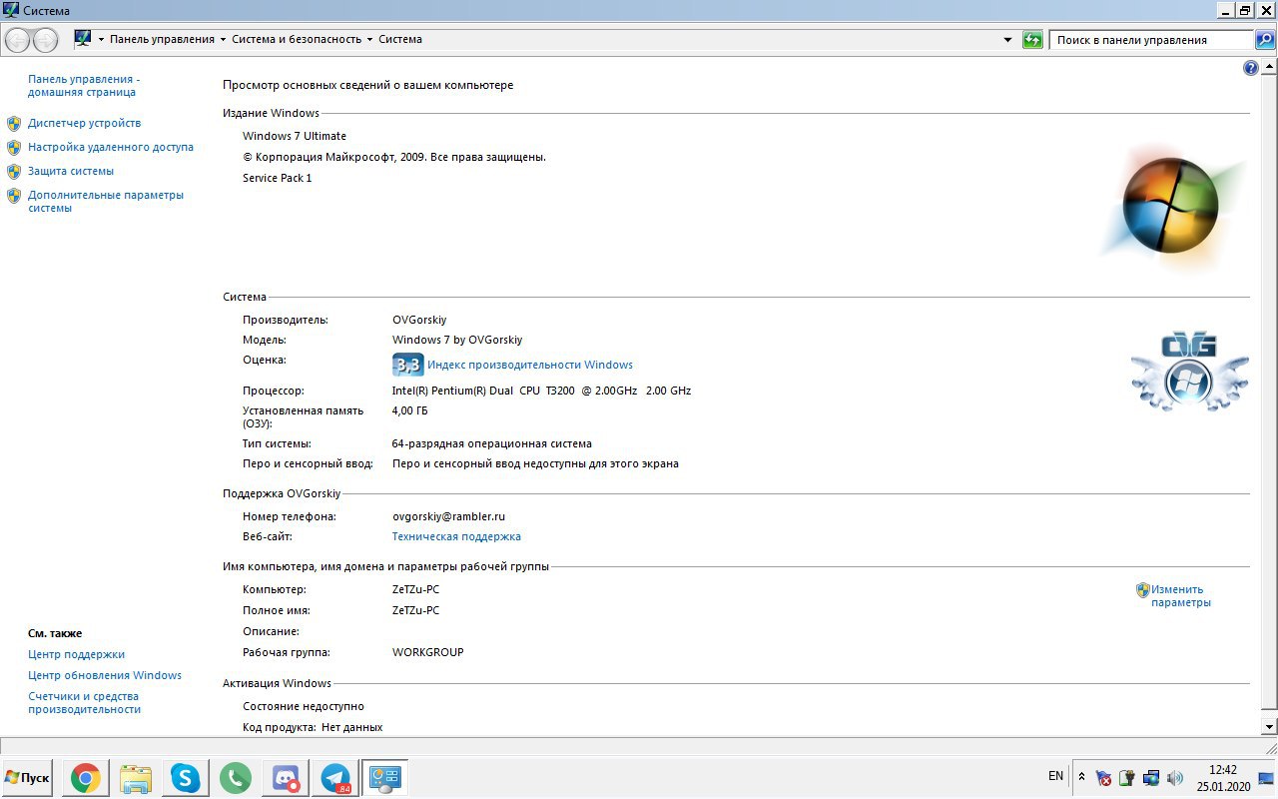Open Защита системы link
Screen dimensions: 1278x799
point(71,171)
